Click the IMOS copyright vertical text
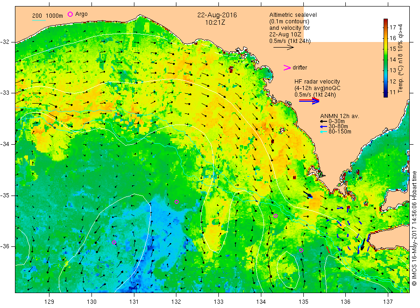 click(414, 228)
